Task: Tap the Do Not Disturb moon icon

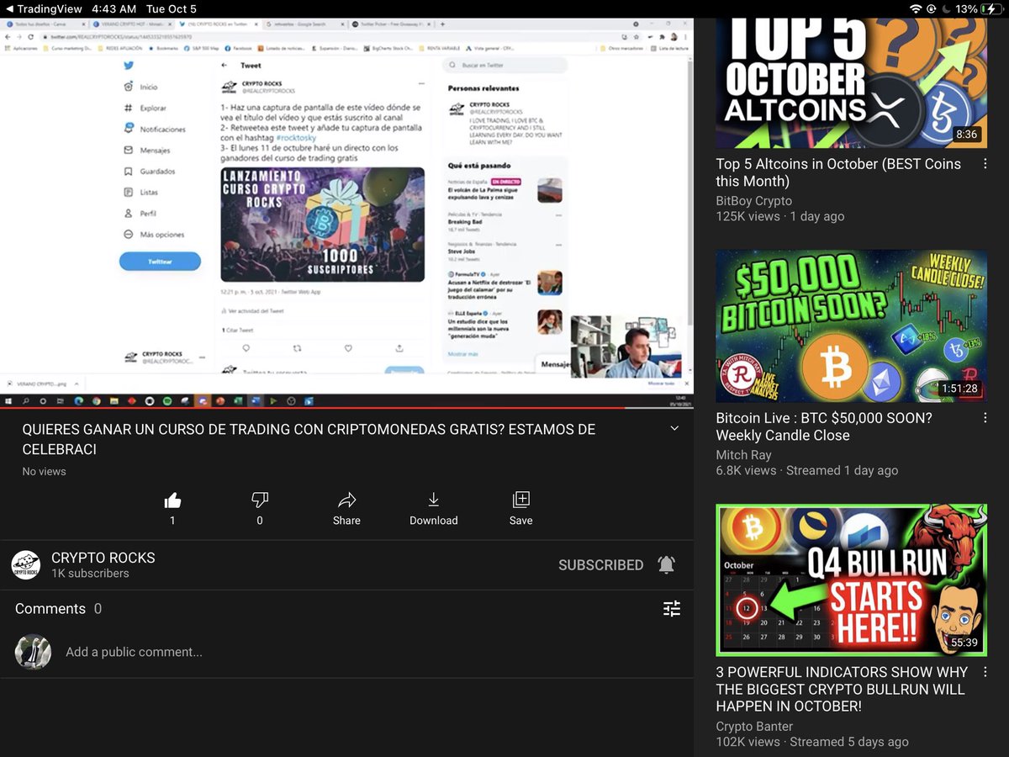Action: click(948, 8)
